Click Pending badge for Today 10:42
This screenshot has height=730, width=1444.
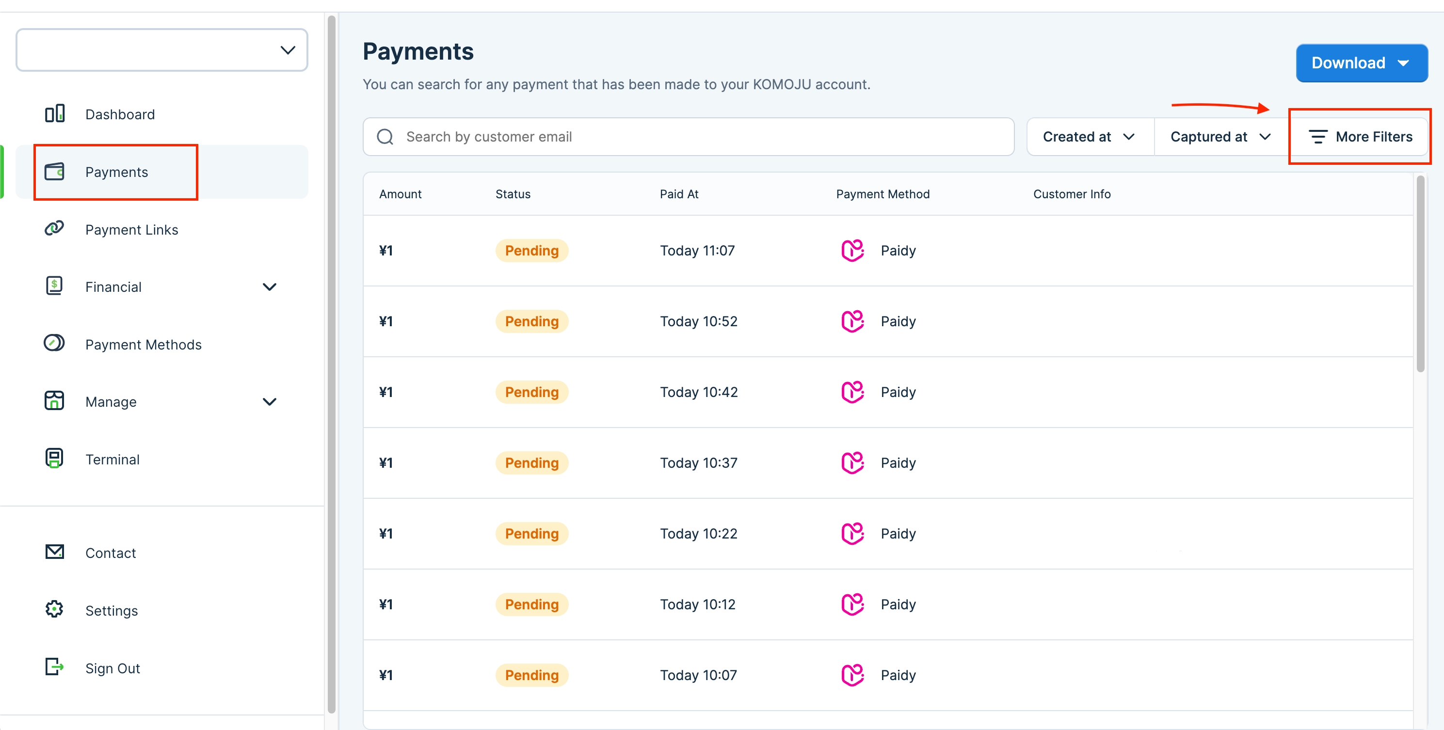pyautogui.click(x=531, y=392)
